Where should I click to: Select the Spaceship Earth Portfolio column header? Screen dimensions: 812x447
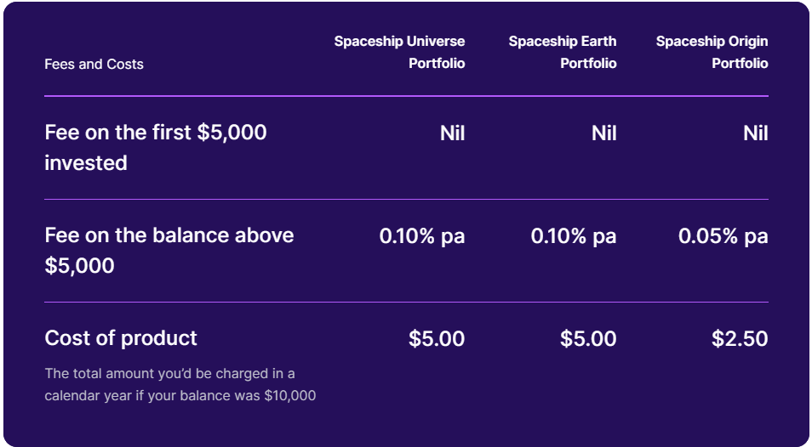pos(563,53)
